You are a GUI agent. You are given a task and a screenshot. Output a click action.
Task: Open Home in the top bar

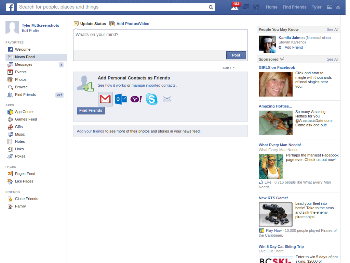(x=271, y=7)
